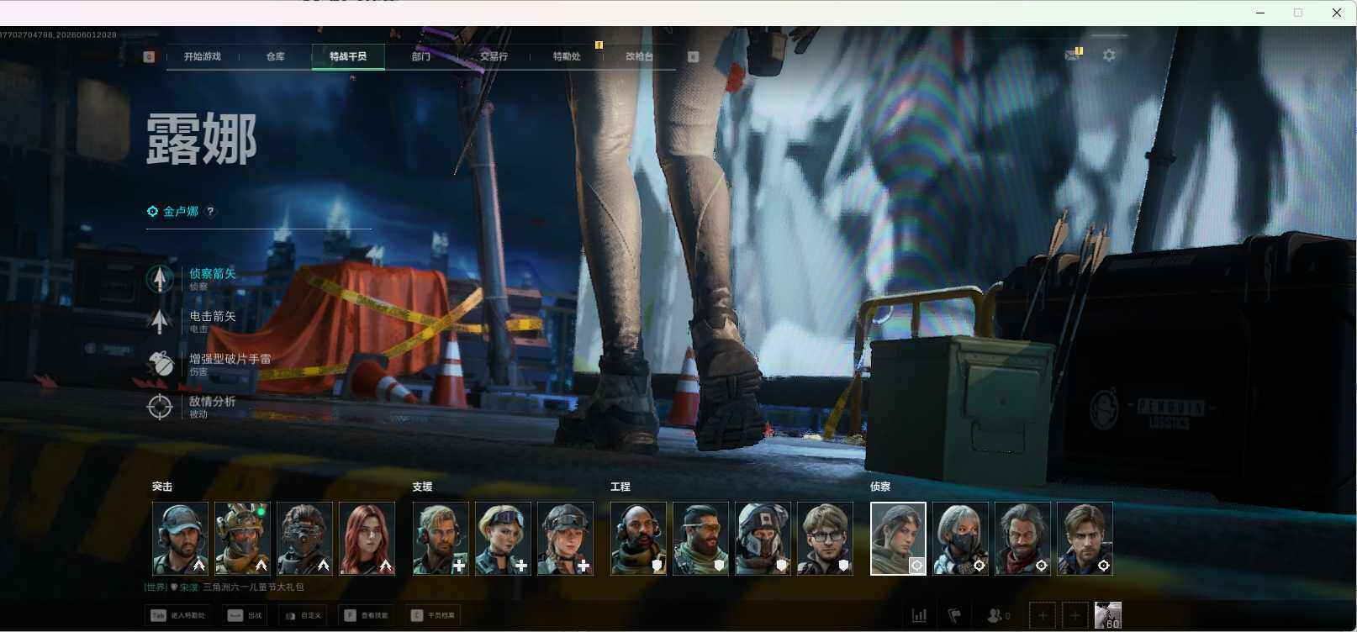The height and width of the screenshot is (632, 1357).
Task: Click the question mark beside 金卢娜
Action: point(210,212)
